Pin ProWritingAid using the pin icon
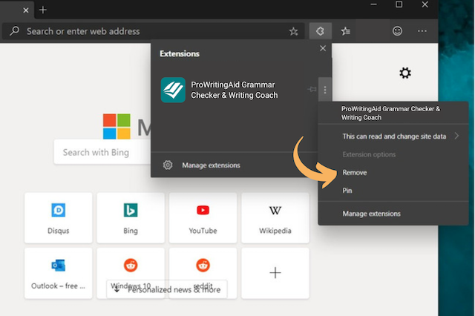This screenshot has width=475, height=316. coord(312,89)
